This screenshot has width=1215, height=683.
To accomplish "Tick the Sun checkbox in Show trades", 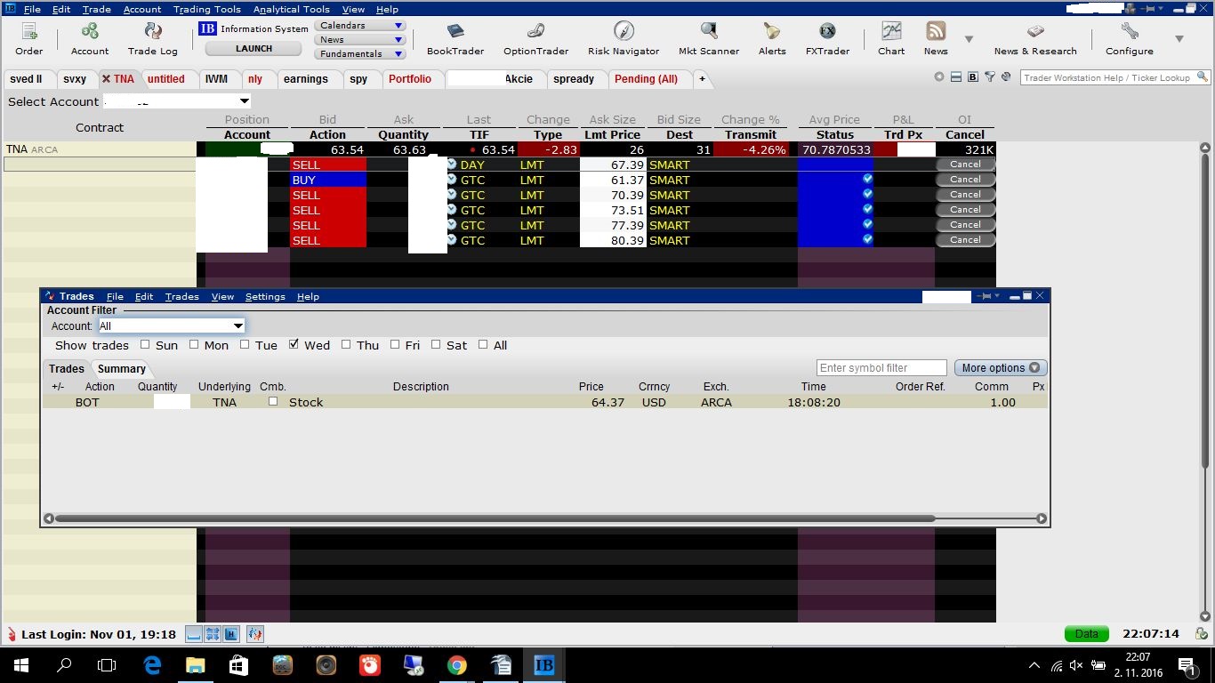I will click(145, 344).
